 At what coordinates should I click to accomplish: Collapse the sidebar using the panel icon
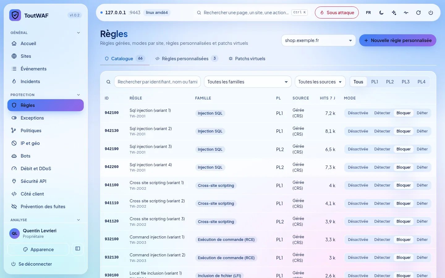coord(78,249)
